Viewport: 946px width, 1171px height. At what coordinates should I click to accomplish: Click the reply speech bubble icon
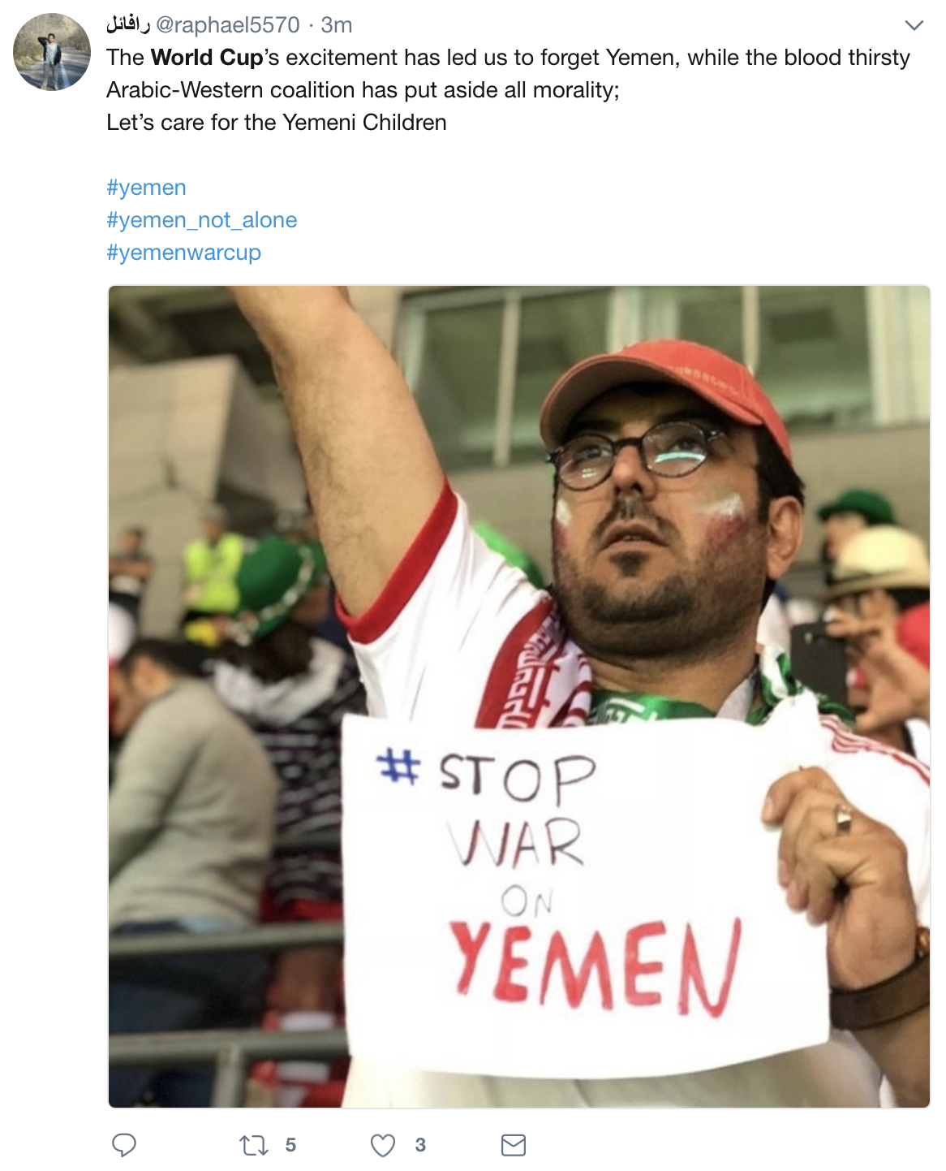pyautogui.click(x=123, y=1145)
